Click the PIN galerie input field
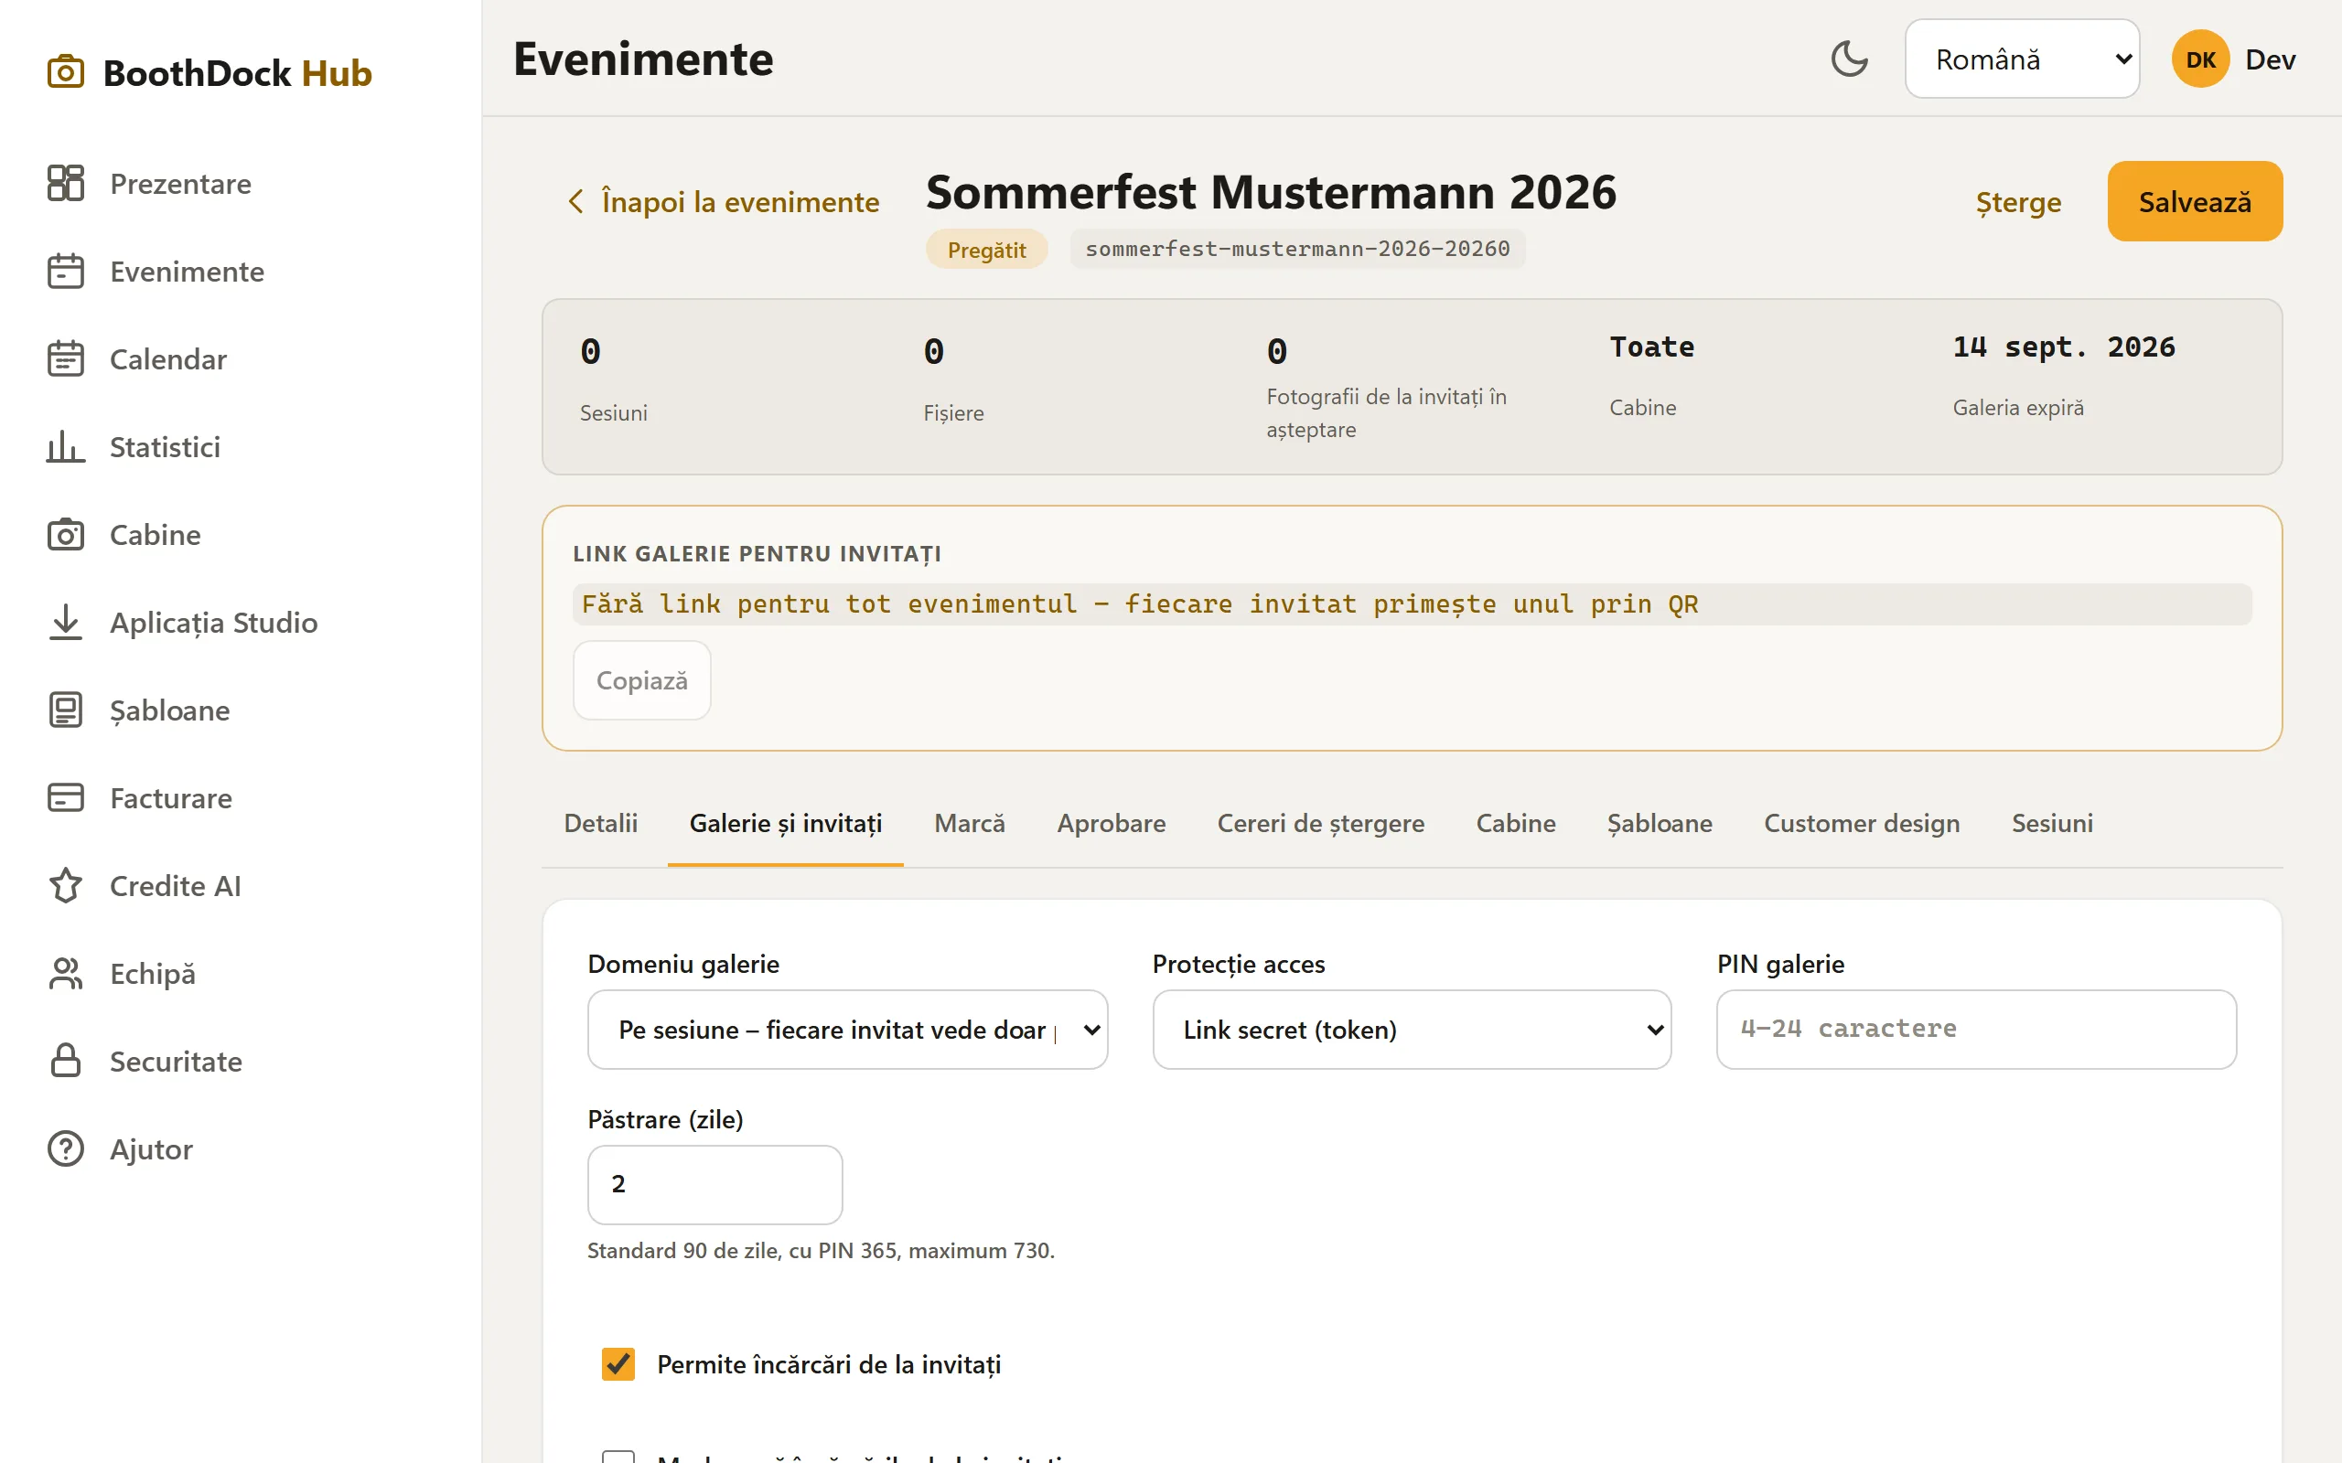The width and height of the screenshot is (2342, 1463). point(1976,1030)
